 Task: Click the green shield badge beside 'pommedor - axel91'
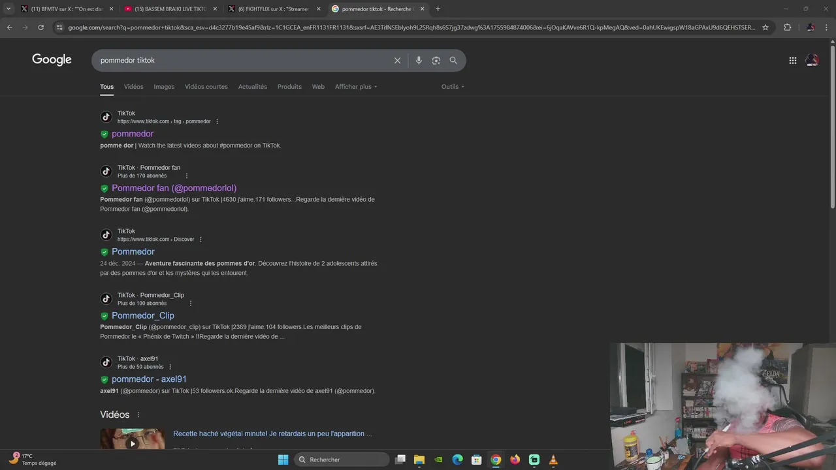[x=104, y=379]
